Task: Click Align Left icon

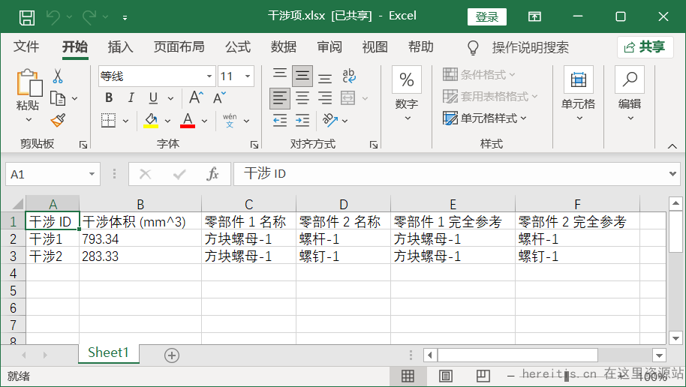Action: click(x=280, y=98)
